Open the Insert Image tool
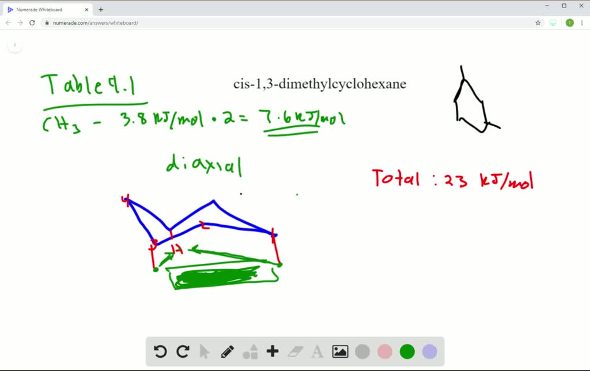 tap(340, 351)
